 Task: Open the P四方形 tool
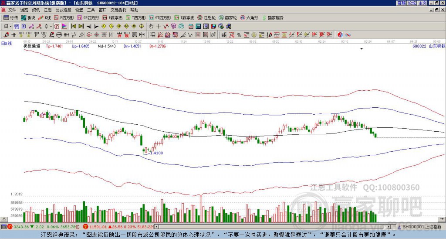pyautogui.click(x=64, y=17)
